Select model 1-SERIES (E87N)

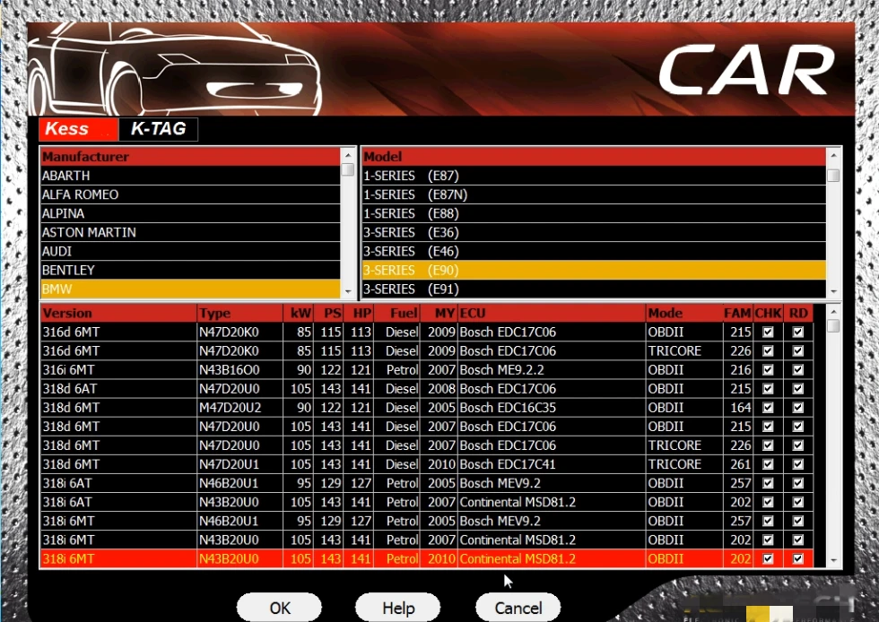(x=594, y=194)
